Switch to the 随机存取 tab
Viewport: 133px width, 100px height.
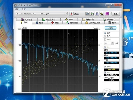pos(88,19)
